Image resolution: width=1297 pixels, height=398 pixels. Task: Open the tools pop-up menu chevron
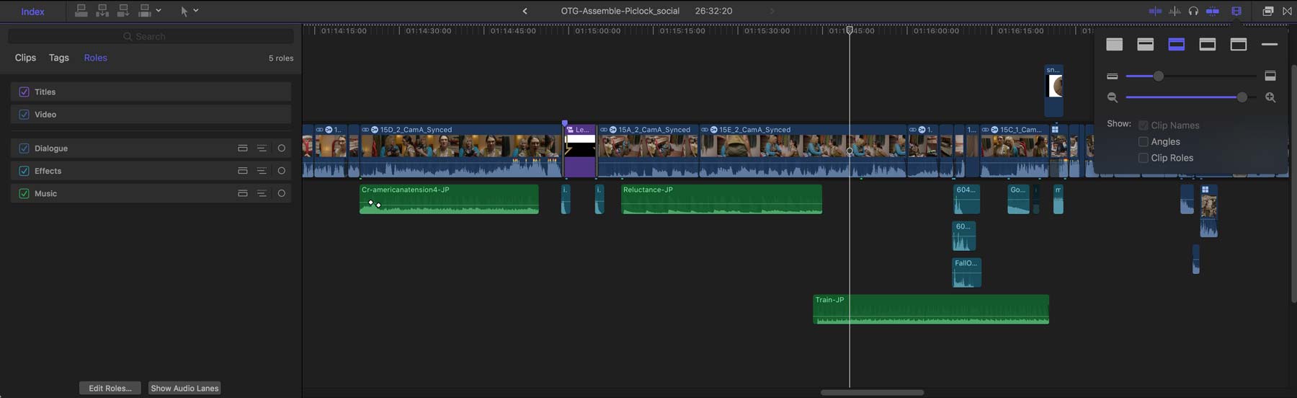click(196, 11)
